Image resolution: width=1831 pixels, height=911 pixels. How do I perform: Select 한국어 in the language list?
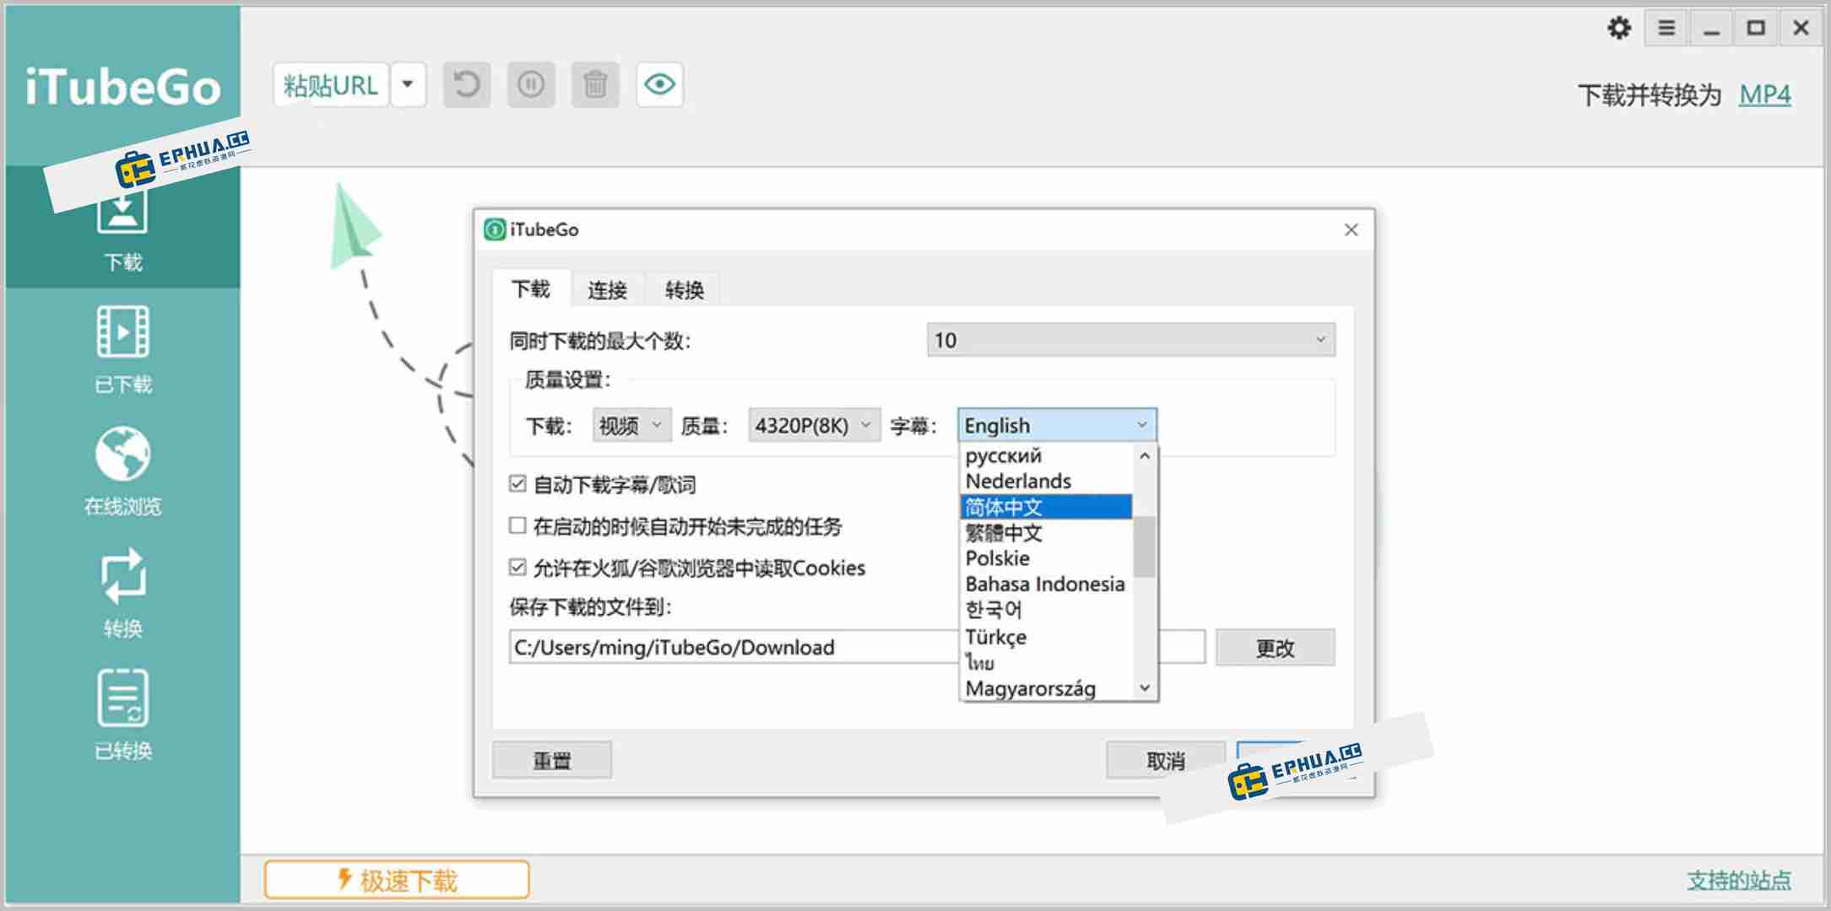(1047, 610)
